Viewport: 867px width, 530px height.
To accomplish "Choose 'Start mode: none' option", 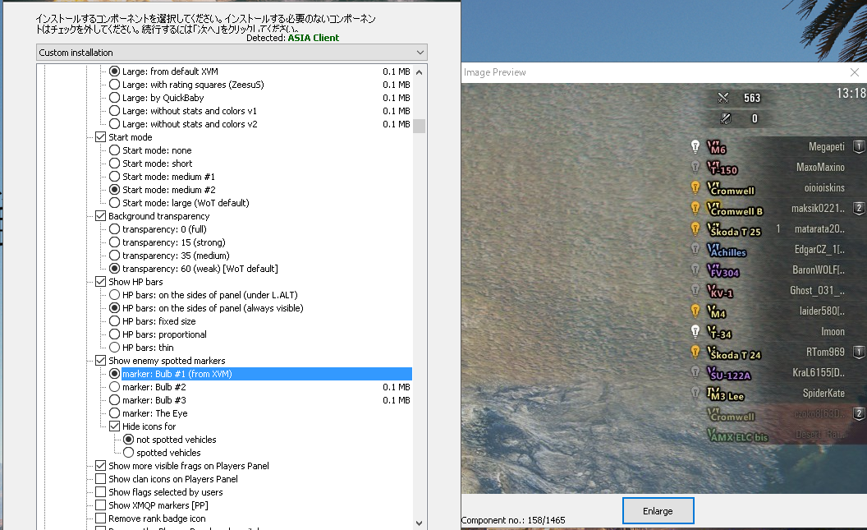I will coord(114,150).
